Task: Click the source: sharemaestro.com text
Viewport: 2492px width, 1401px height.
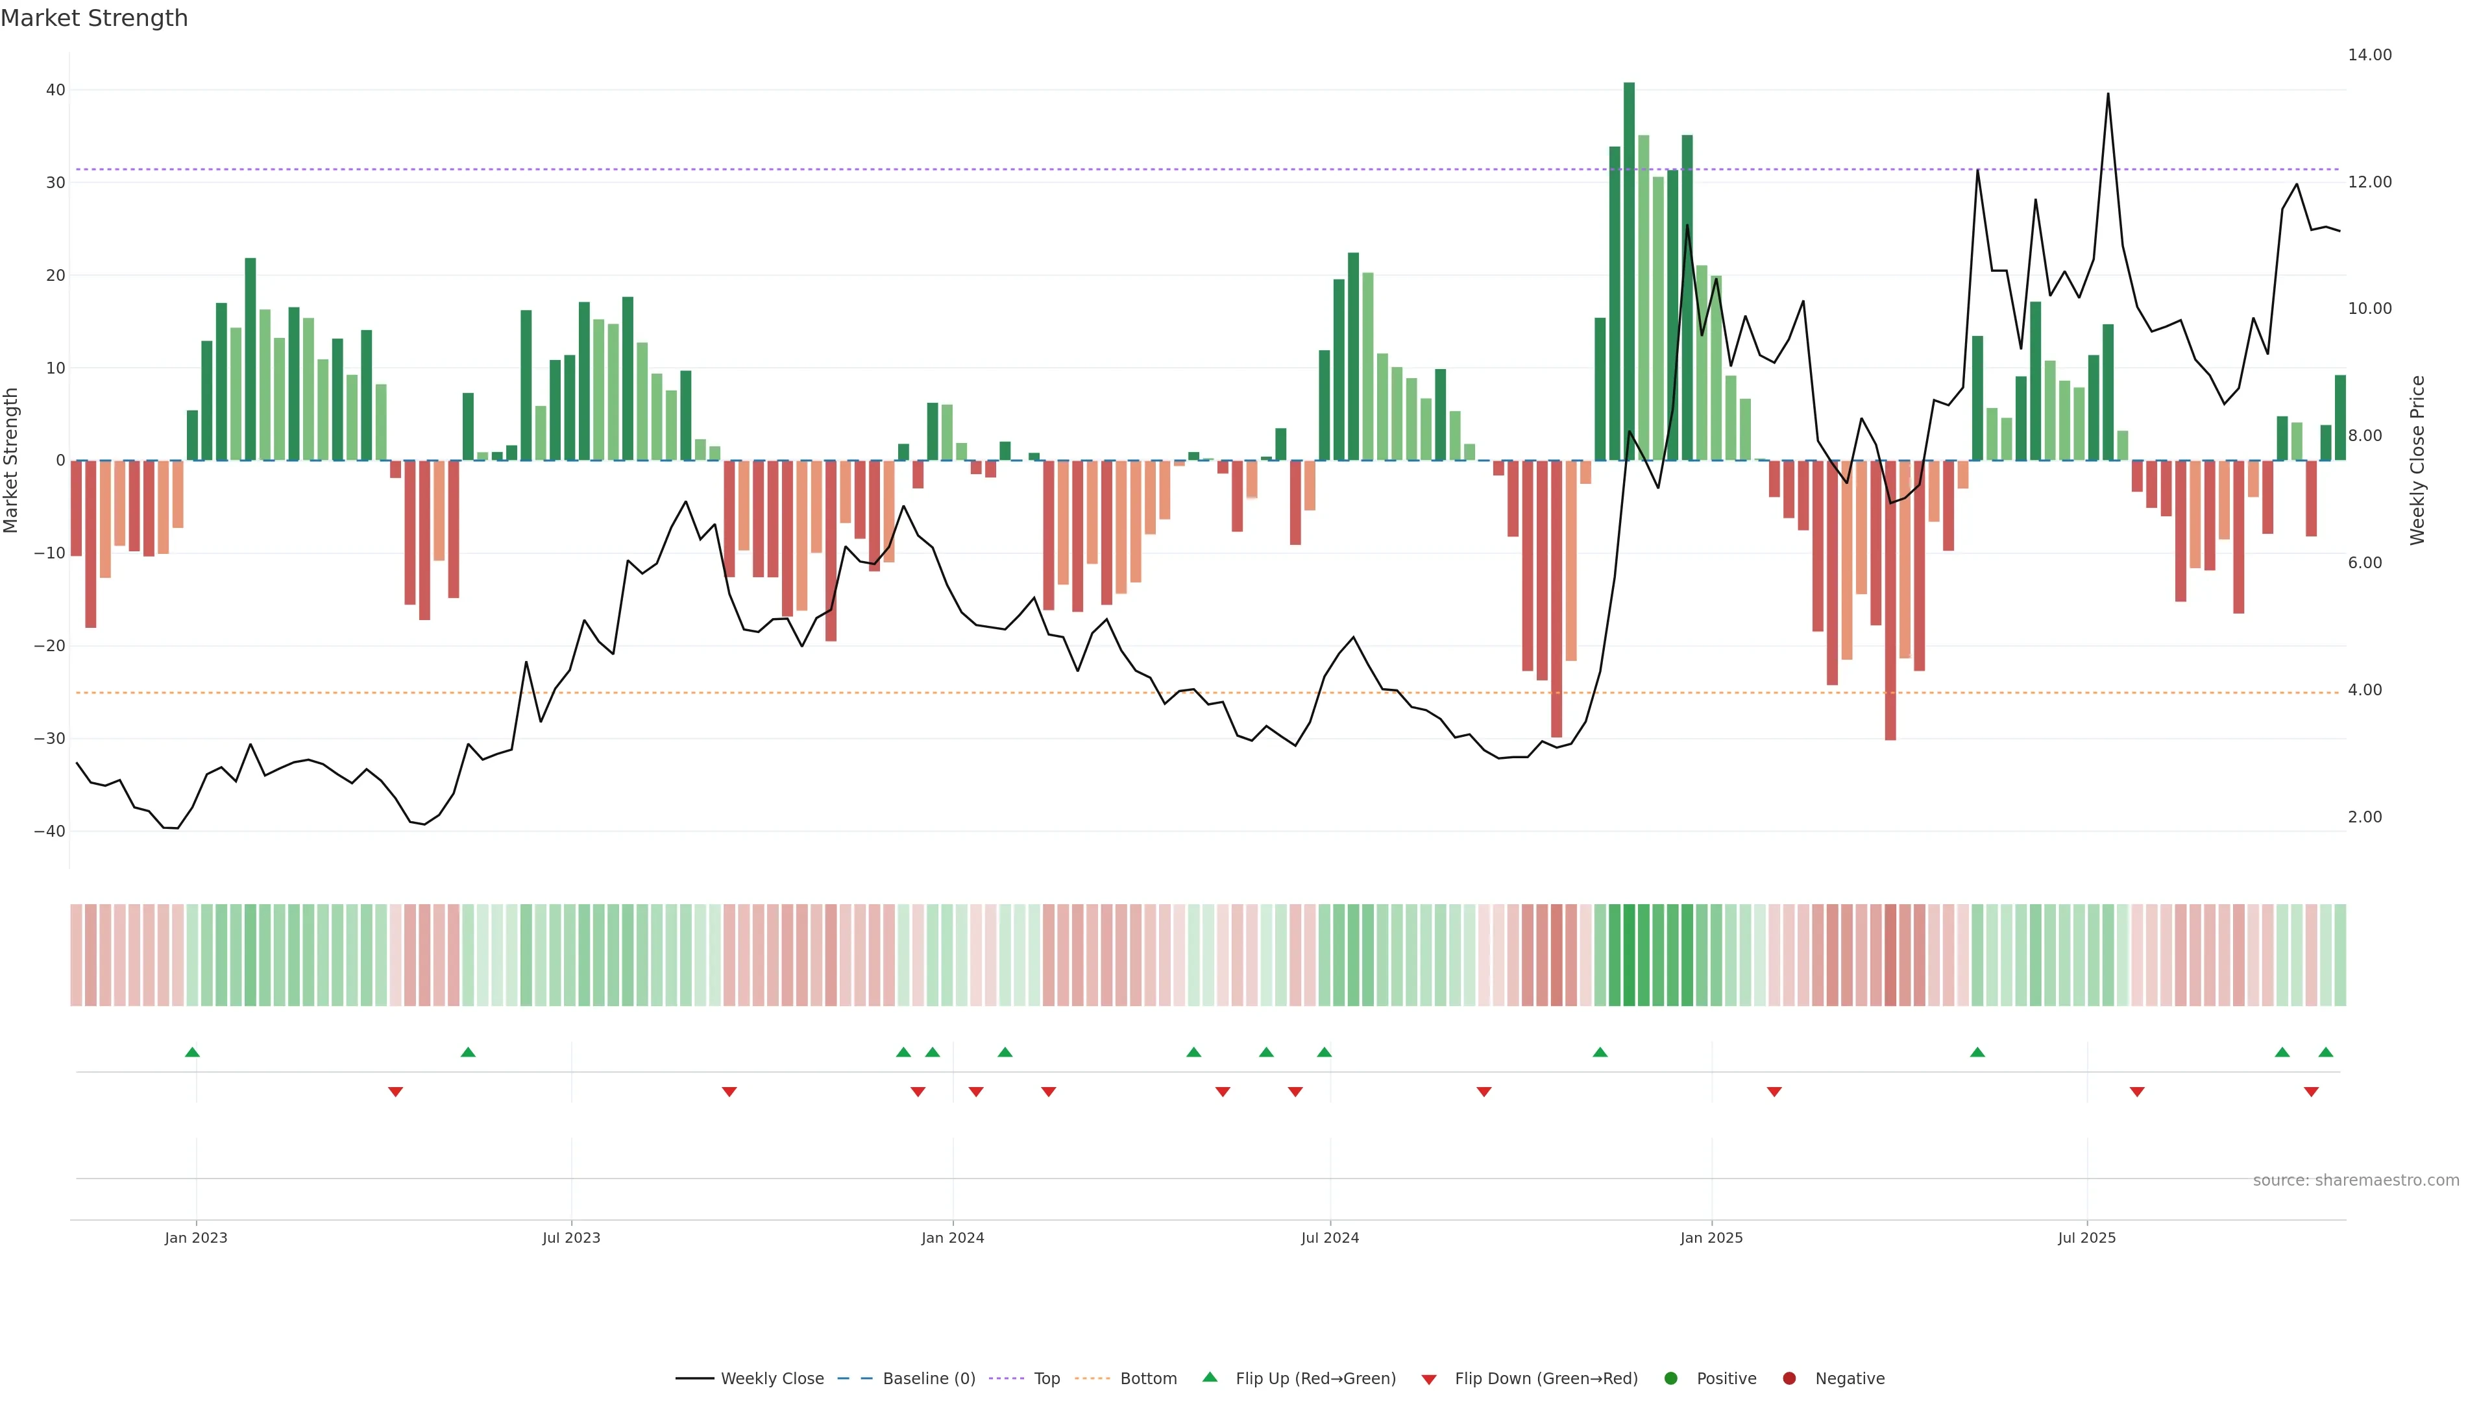Action: click(2356, 1180)
